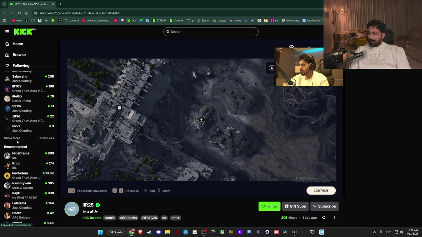422x237 pixels.
Task: Open IRT0Y channel in following list
Action: pos(29,89)
